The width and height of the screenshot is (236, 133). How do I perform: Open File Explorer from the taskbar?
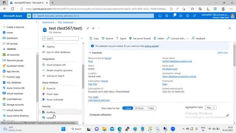[x=104, y=129]
